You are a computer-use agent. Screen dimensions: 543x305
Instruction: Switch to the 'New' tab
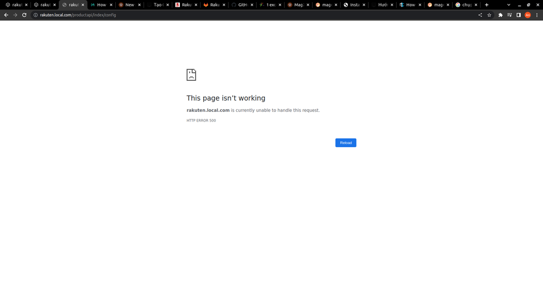129,5
